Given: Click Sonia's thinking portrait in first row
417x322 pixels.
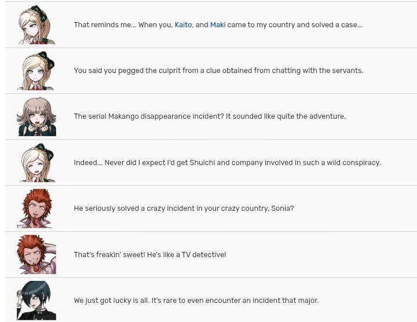Looking at the screenshot, I should point(36,25).
